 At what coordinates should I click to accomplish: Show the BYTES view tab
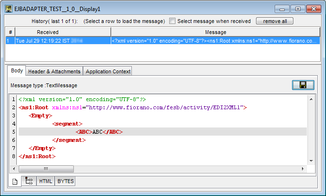tap(65, 181)
